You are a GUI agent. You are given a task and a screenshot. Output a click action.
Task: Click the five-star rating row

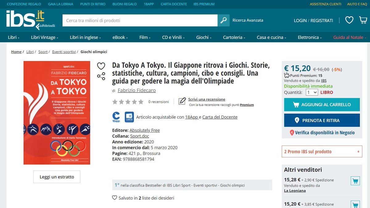tap(128, 102)
